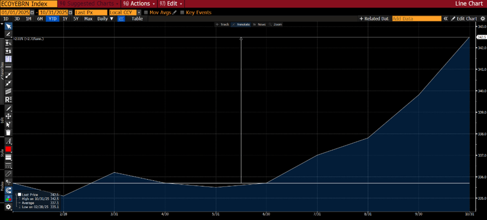Switch to the Table view
Viewport: 487px width, 220px height.
(137, 19)
